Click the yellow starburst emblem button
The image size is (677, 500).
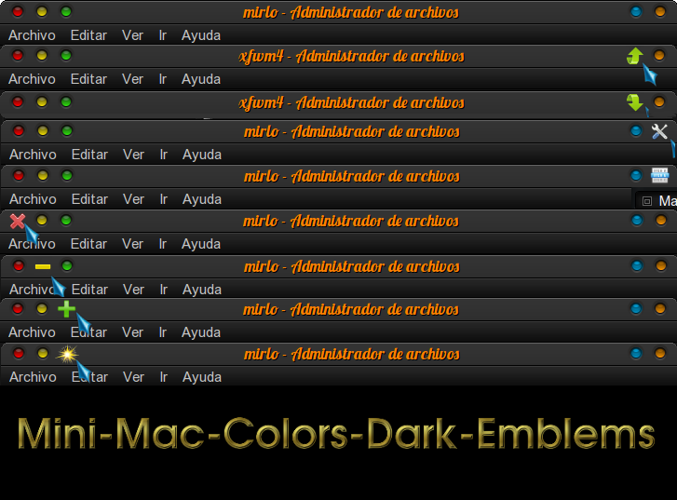tap(67, 354)
